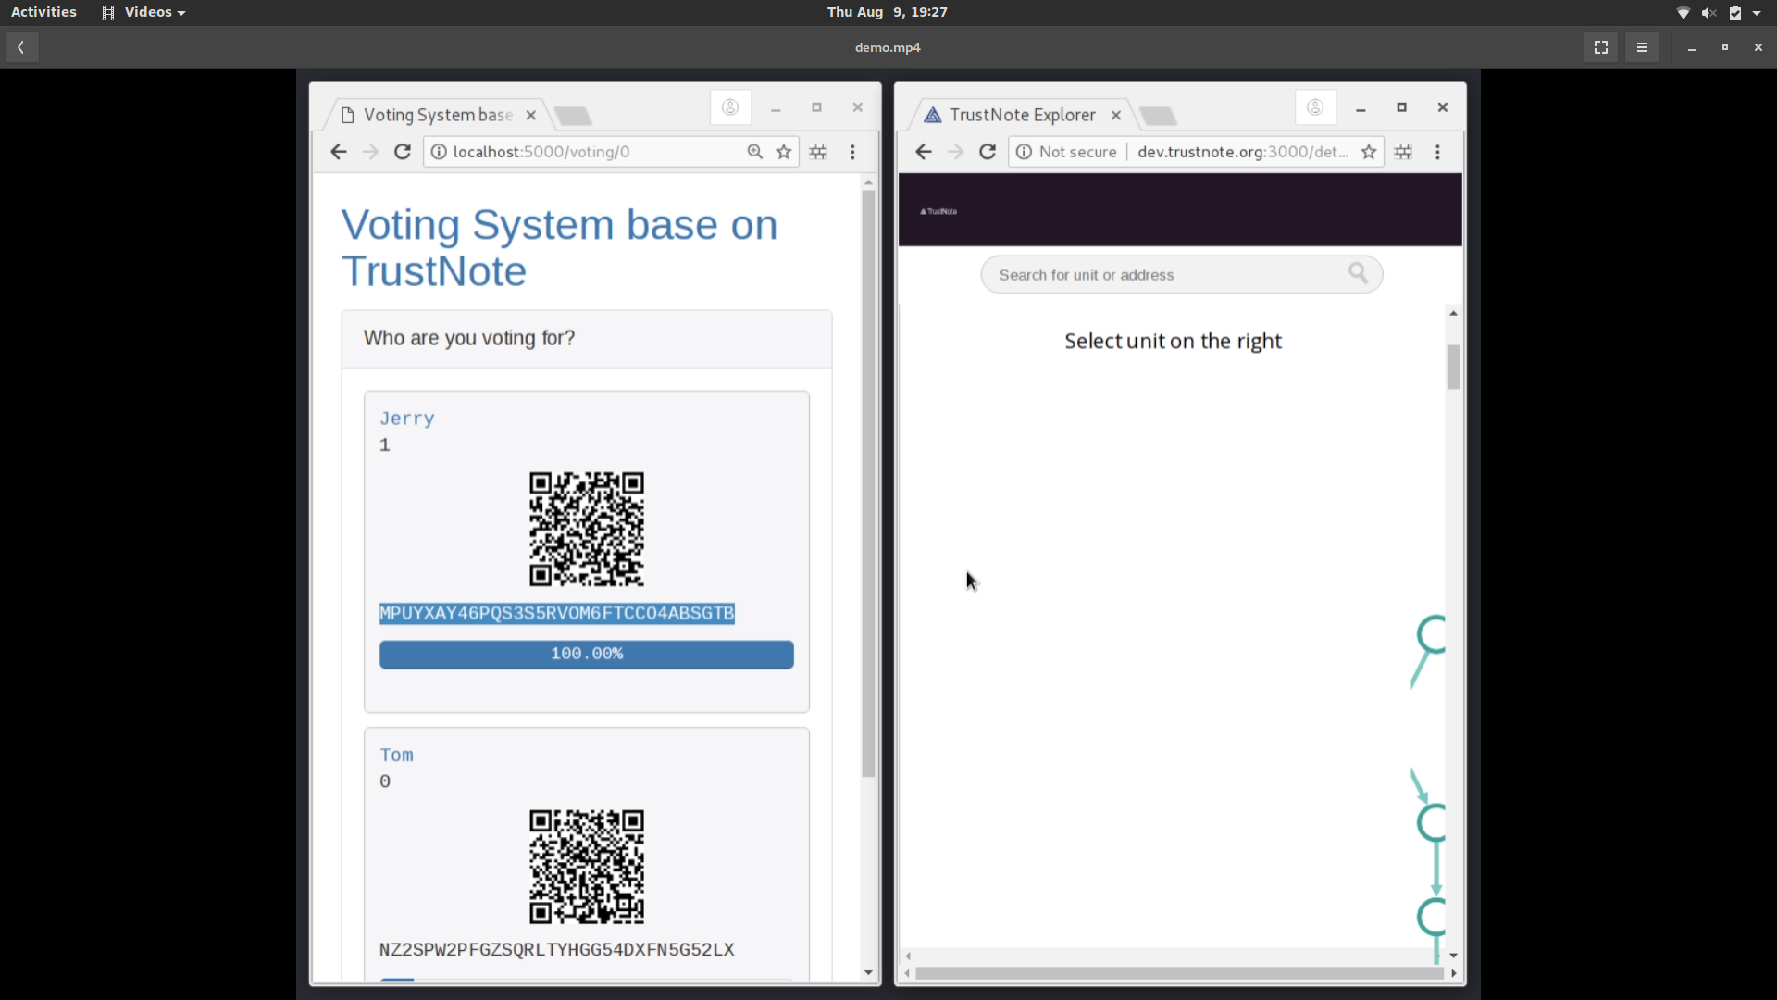Image resolution: width=1777 pixels, height=1000 pixels.
Task: Open a new tab in the voting browser
Action: 574,116
